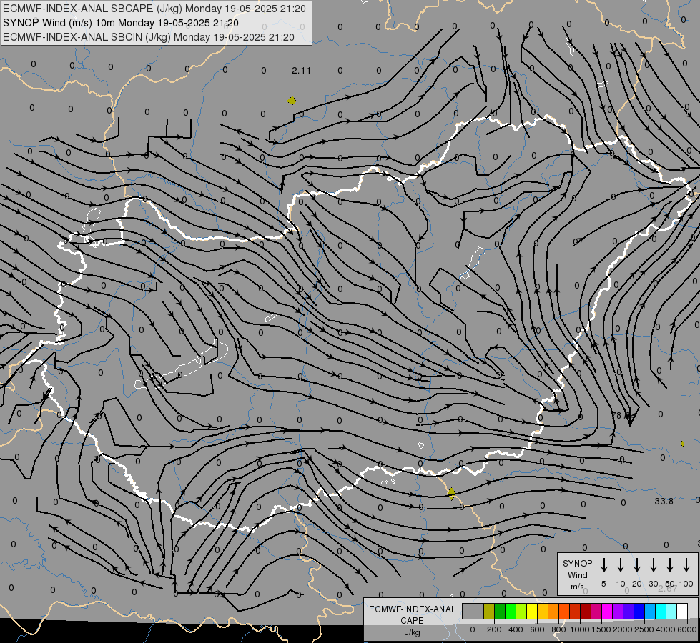Click the SYNOP label in the wind legend
700x643 pixels.
pos(577,563)
